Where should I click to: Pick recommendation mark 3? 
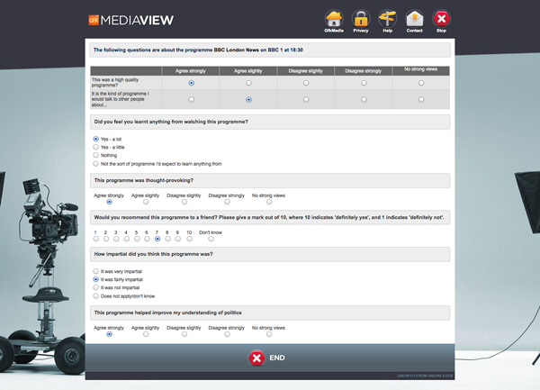coord(116,239)
